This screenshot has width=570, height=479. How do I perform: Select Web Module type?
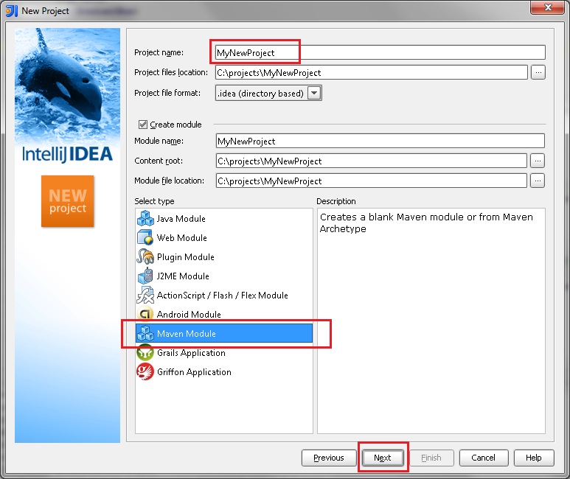(x=224, y=238)
